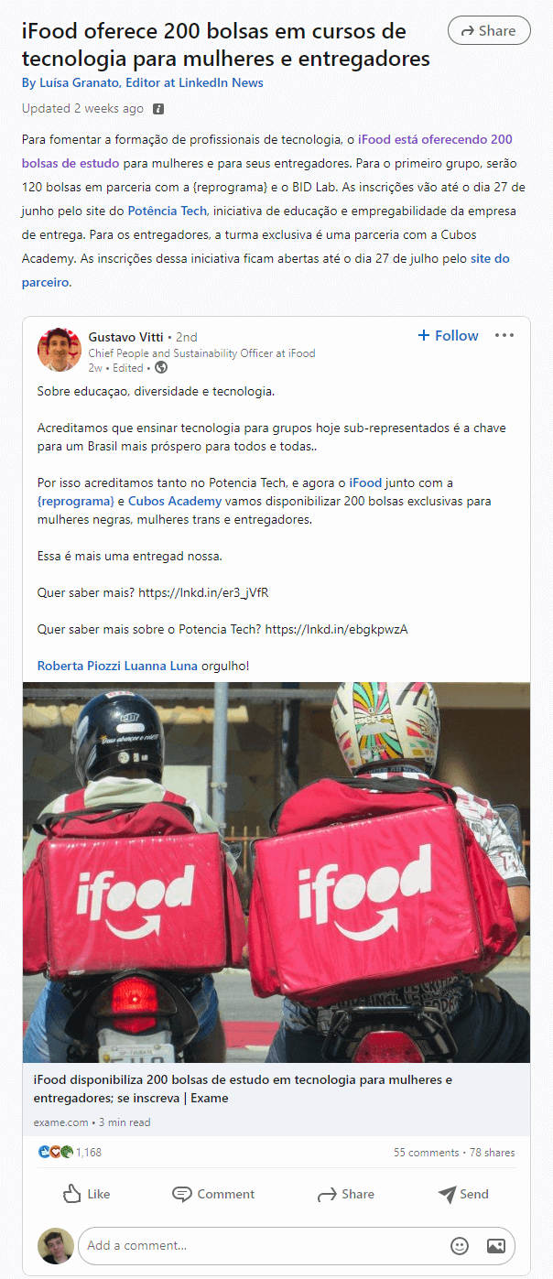Open the three-dot post options menu

coord(504,335)
